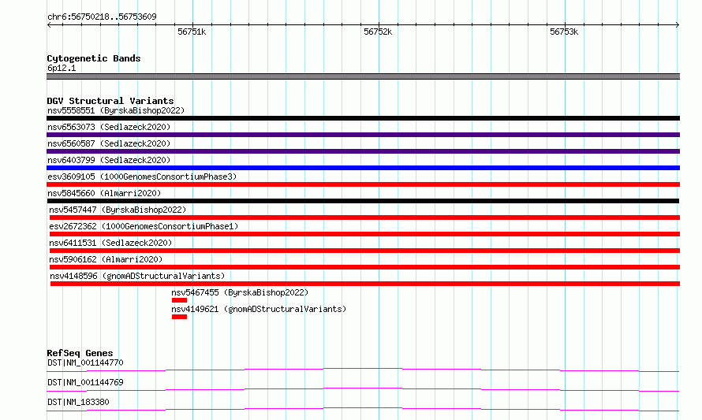Select the blue bar under nsv6403799
Image resolution: width=702 pixels, height=420 pixels.
coord(363,168)
